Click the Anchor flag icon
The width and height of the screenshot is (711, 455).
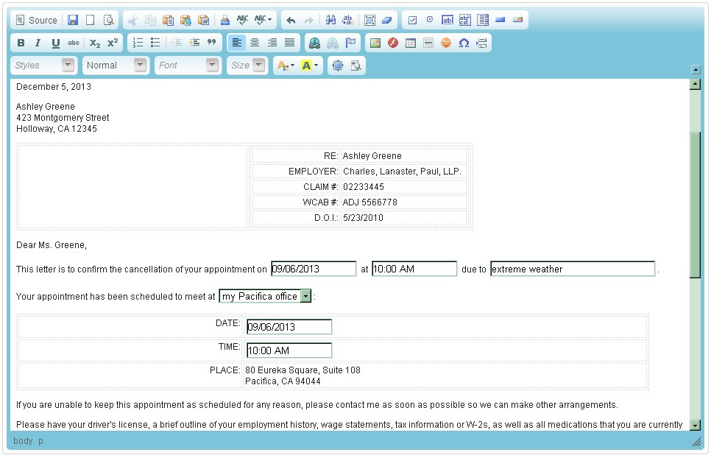coord(350,43)
